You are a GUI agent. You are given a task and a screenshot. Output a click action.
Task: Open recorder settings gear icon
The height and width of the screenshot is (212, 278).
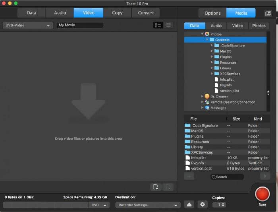coord(203,204)
